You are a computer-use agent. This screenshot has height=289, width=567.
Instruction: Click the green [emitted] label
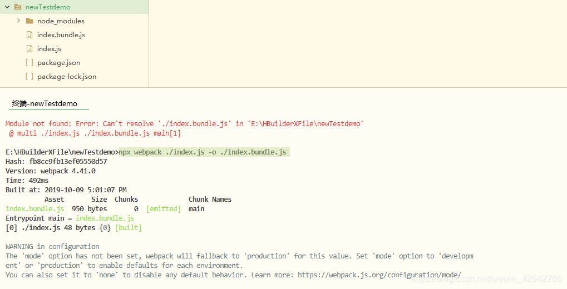[164, 209]
